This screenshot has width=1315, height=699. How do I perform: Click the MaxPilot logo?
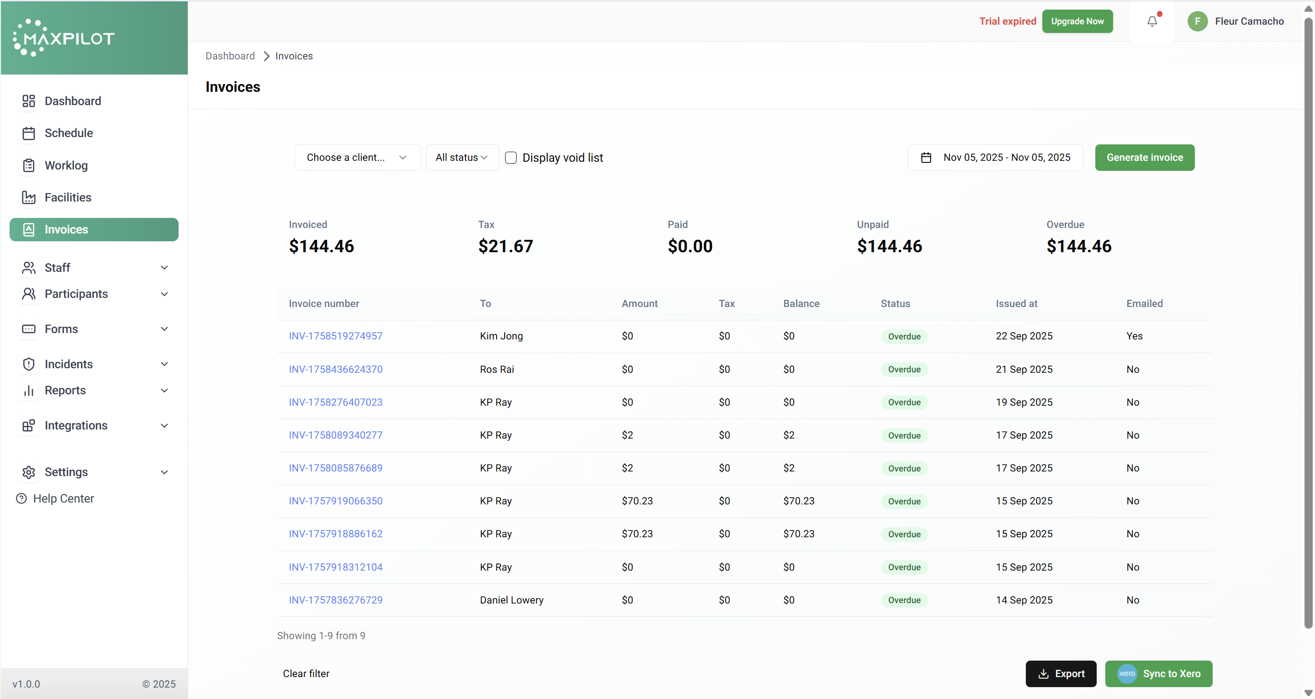point(64,38)
